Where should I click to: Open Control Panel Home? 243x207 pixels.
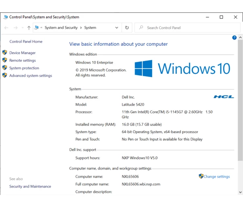[26, 41]
